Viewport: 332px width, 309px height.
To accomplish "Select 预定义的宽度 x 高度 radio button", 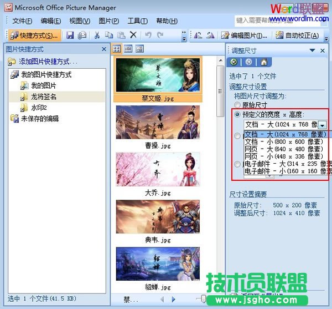I will point(238,114).
